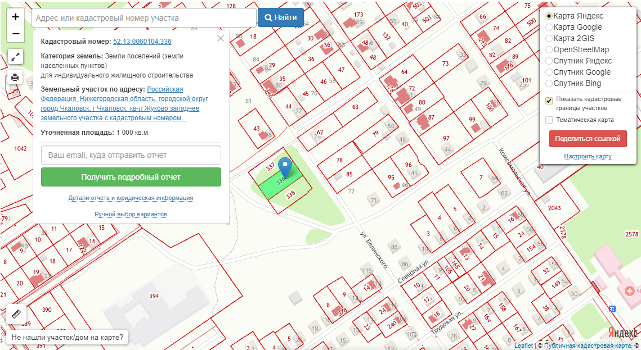
Task: Click Уточненная площадь: 1 000 кв.м. text
Action: pos(95,133)
